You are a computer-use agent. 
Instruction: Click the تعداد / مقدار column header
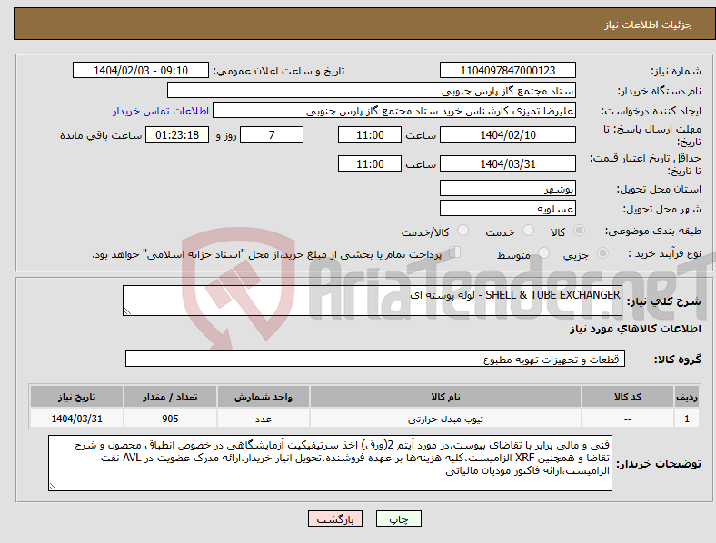pyautogui.click(x=170, y=397)
